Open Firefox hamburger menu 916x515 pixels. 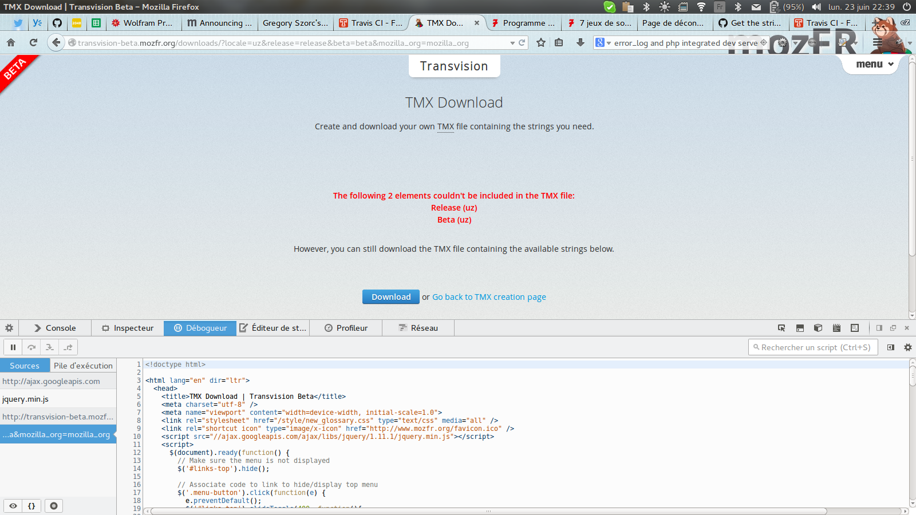(x=877, y=43)
